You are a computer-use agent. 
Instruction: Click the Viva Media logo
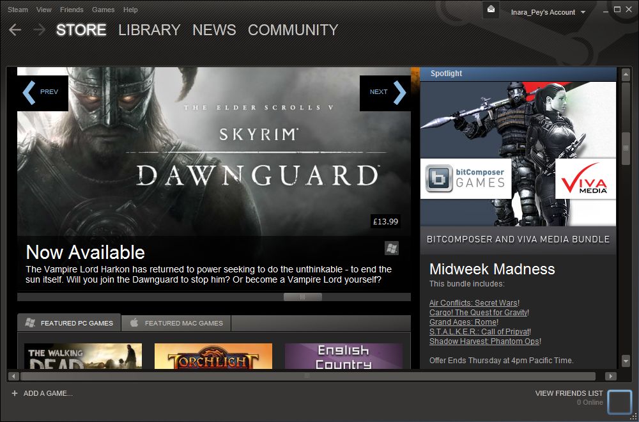point(585,179)
